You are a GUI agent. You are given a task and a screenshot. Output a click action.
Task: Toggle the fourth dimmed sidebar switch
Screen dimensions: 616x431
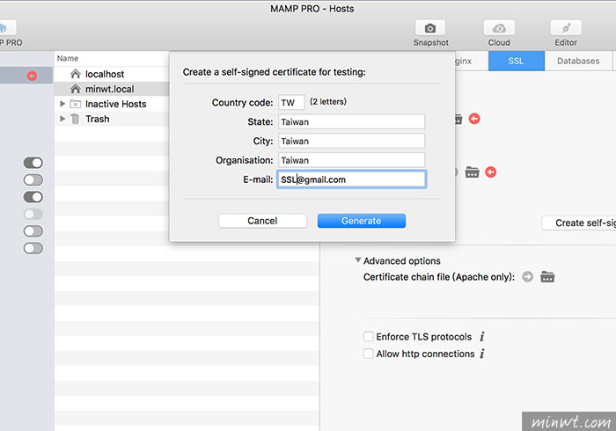pyautogui.click(x=33, y=214)
